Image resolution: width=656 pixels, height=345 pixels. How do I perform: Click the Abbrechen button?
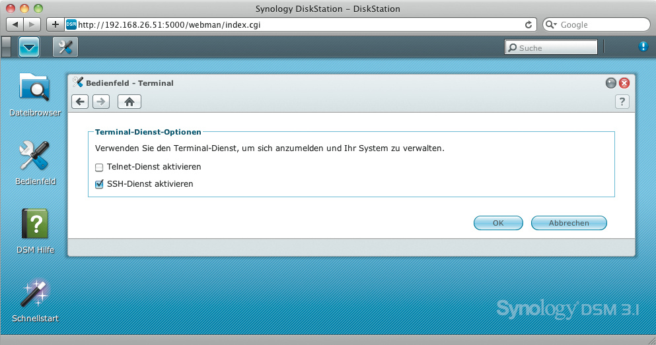[x=569, y=223]
